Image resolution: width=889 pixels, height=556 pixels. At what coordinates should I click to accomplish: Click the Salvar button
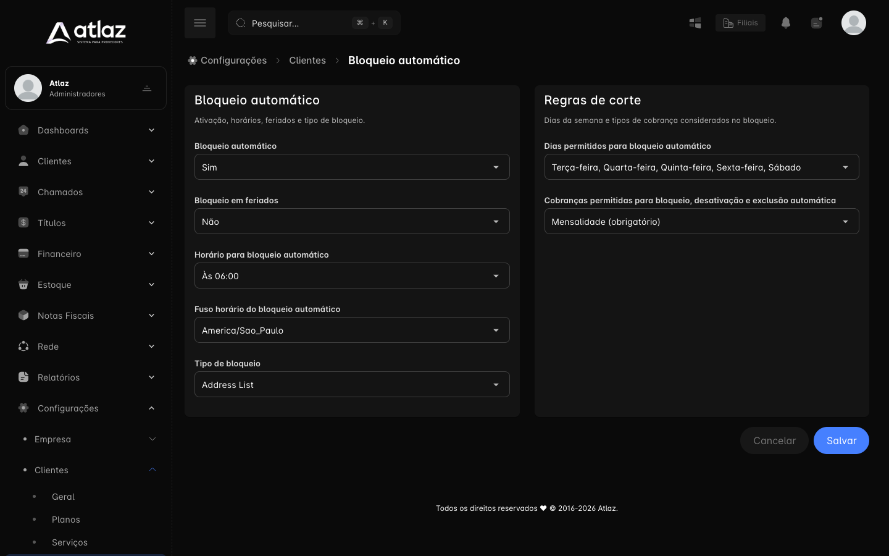(x=841, y=440)
